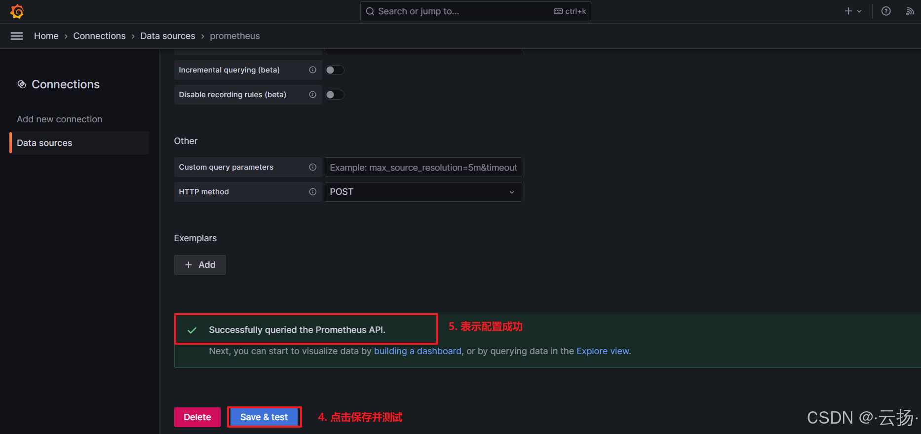
Task: Click the Connections sidebar heading
Action: click(66, 84)
